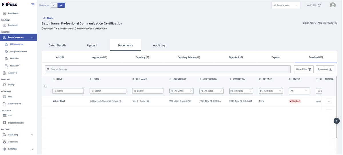Click the Applications folder icon
This screenshot has width=343, height=155.
[5, 104]
